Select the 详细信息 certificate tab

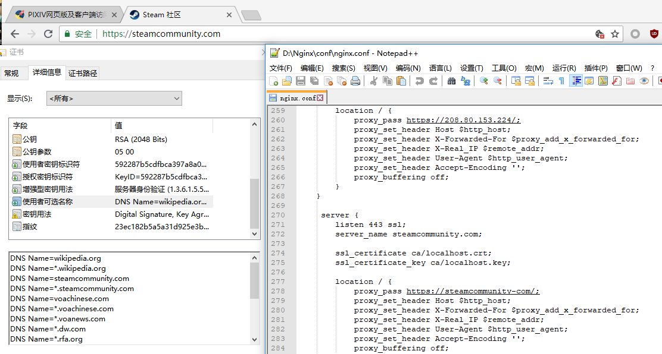coord(47,72)
